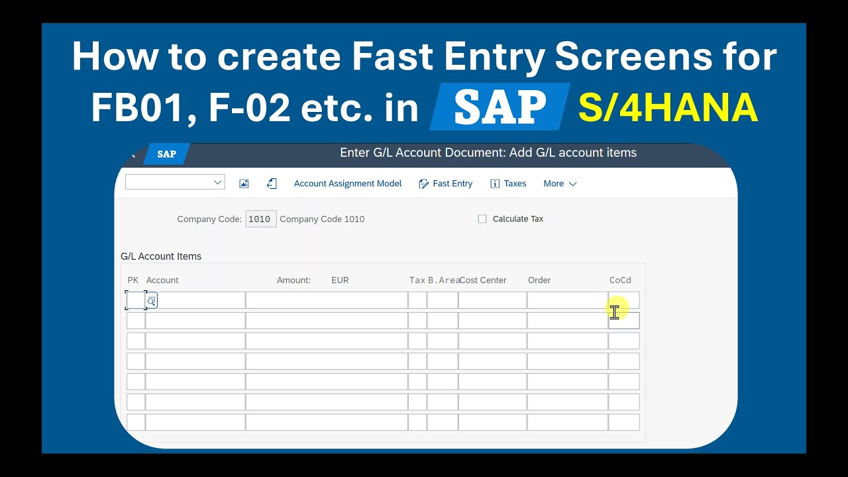Open the Fast Entry screen
848x477 pixels.
(446, 184)
